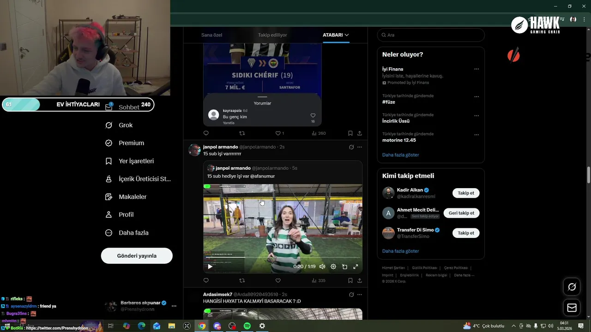591x332 pixels.
Task: Reply to the Sıdıki Chérif post
Action: pyautogui.click(x=206, y=133)
